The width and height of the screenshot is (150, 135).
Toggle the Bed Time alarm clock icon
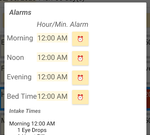pyautogui.click(x=80, y=97)
